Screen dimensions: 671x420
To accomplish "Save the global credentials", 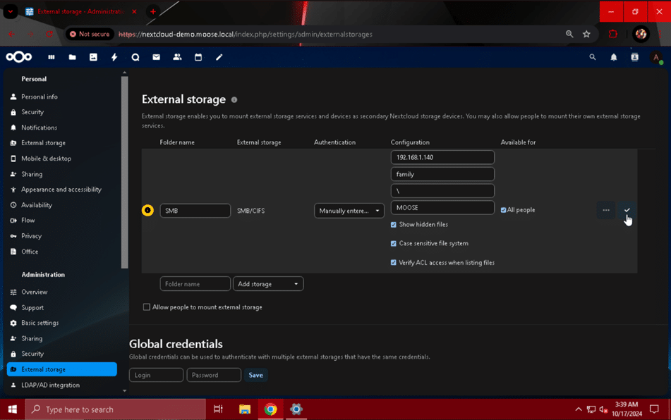I will click(x=256, y=375).
